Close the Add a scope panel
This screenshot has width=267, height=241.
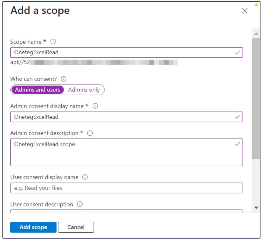[x=245, y=11]
